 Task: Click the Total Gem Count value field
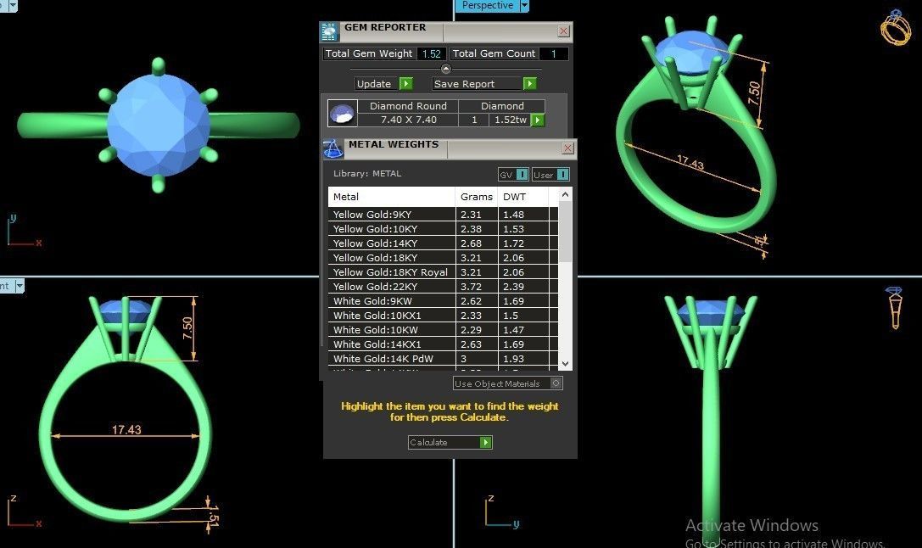coord(553,53)
